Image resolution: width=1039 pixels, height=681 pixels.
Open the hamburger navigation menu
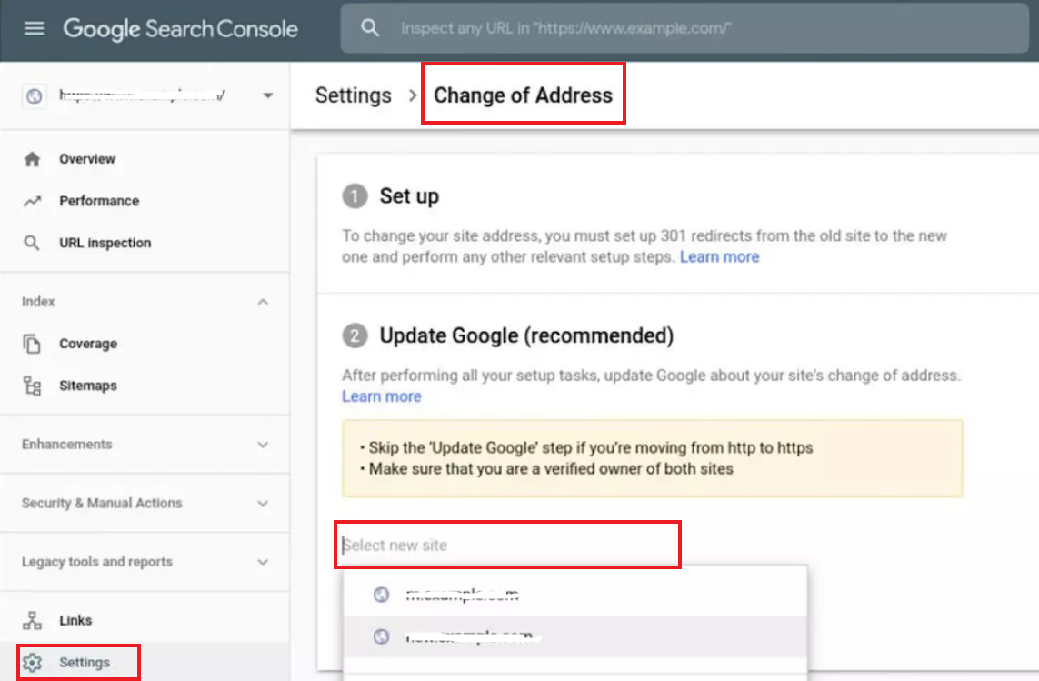click(x=34, y=28)
